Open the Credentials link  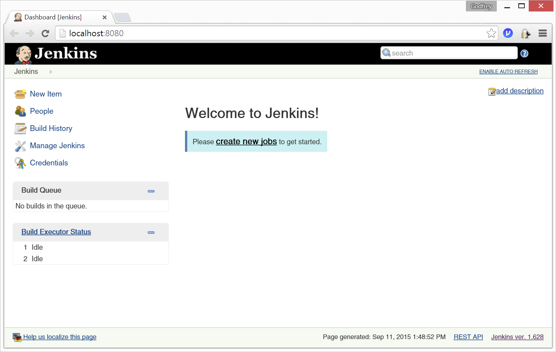tap(49, 163)
